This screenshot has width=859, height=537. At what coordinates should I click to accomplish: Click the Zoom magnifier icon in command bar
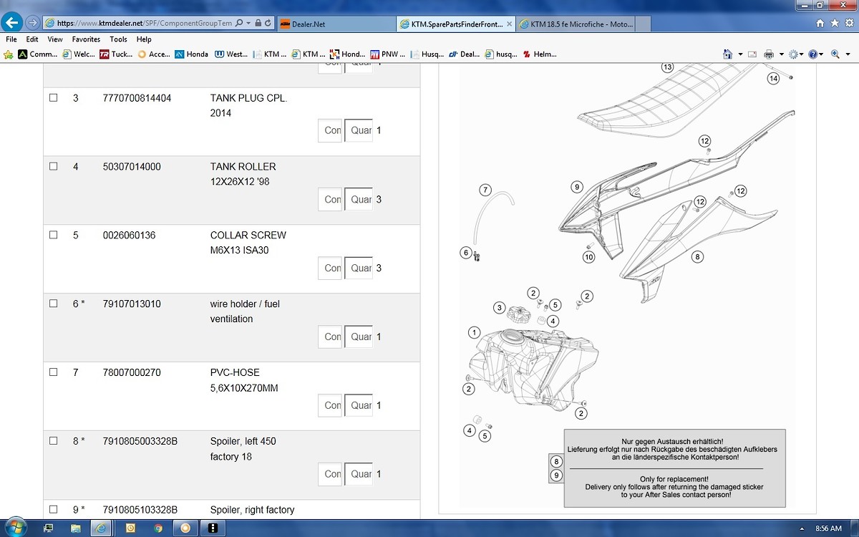835,54
